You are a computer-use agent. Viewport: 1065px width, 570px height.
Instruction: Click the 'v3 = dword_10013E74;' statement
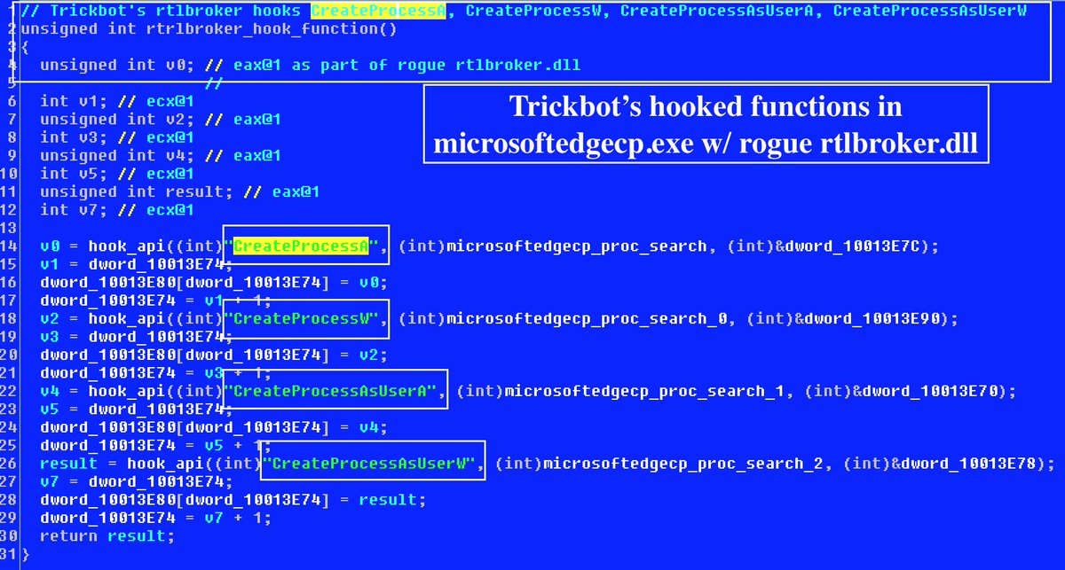click(x=136, y=337)
